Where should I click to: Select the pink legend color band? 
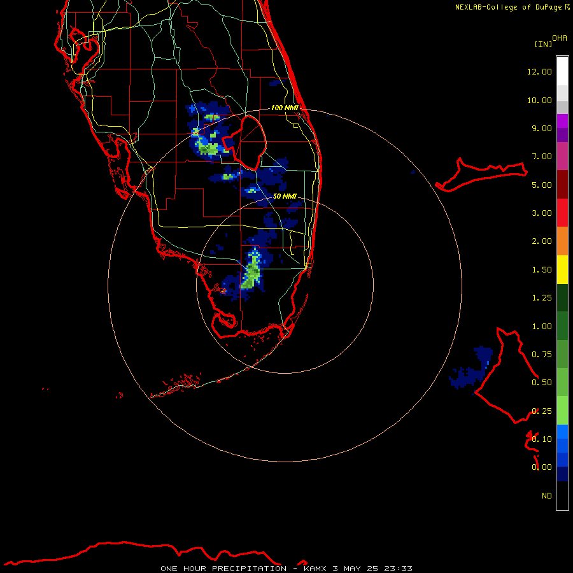[562, 156]
